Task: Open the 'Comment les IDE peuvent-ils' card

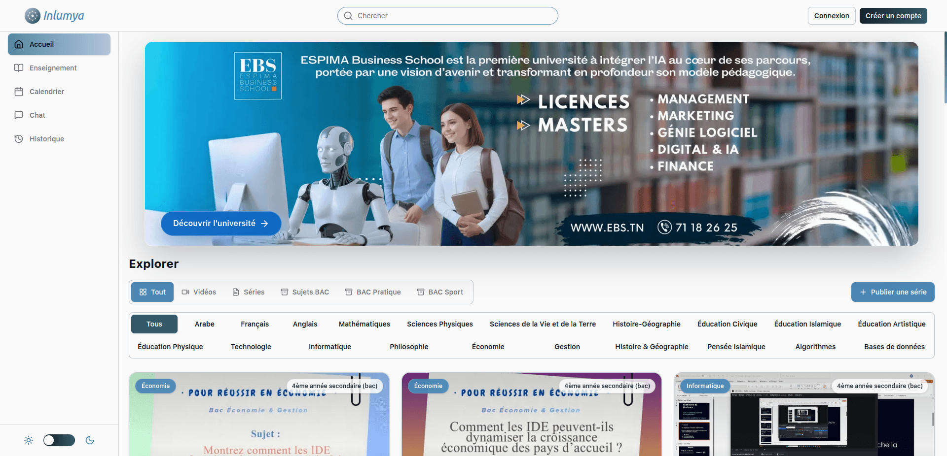Action: pos(532,415)
